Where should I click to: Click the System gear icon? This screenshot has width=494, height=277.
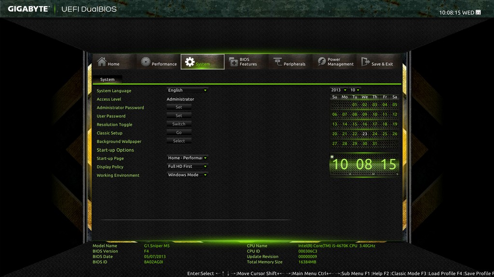pos(190,62)
